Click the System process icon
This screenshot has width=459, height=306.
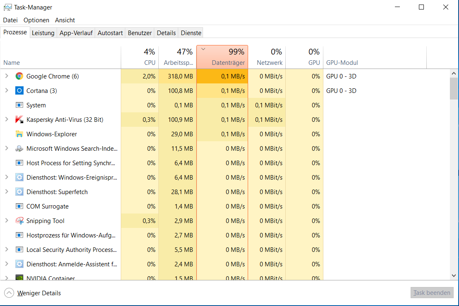point(19,105)
